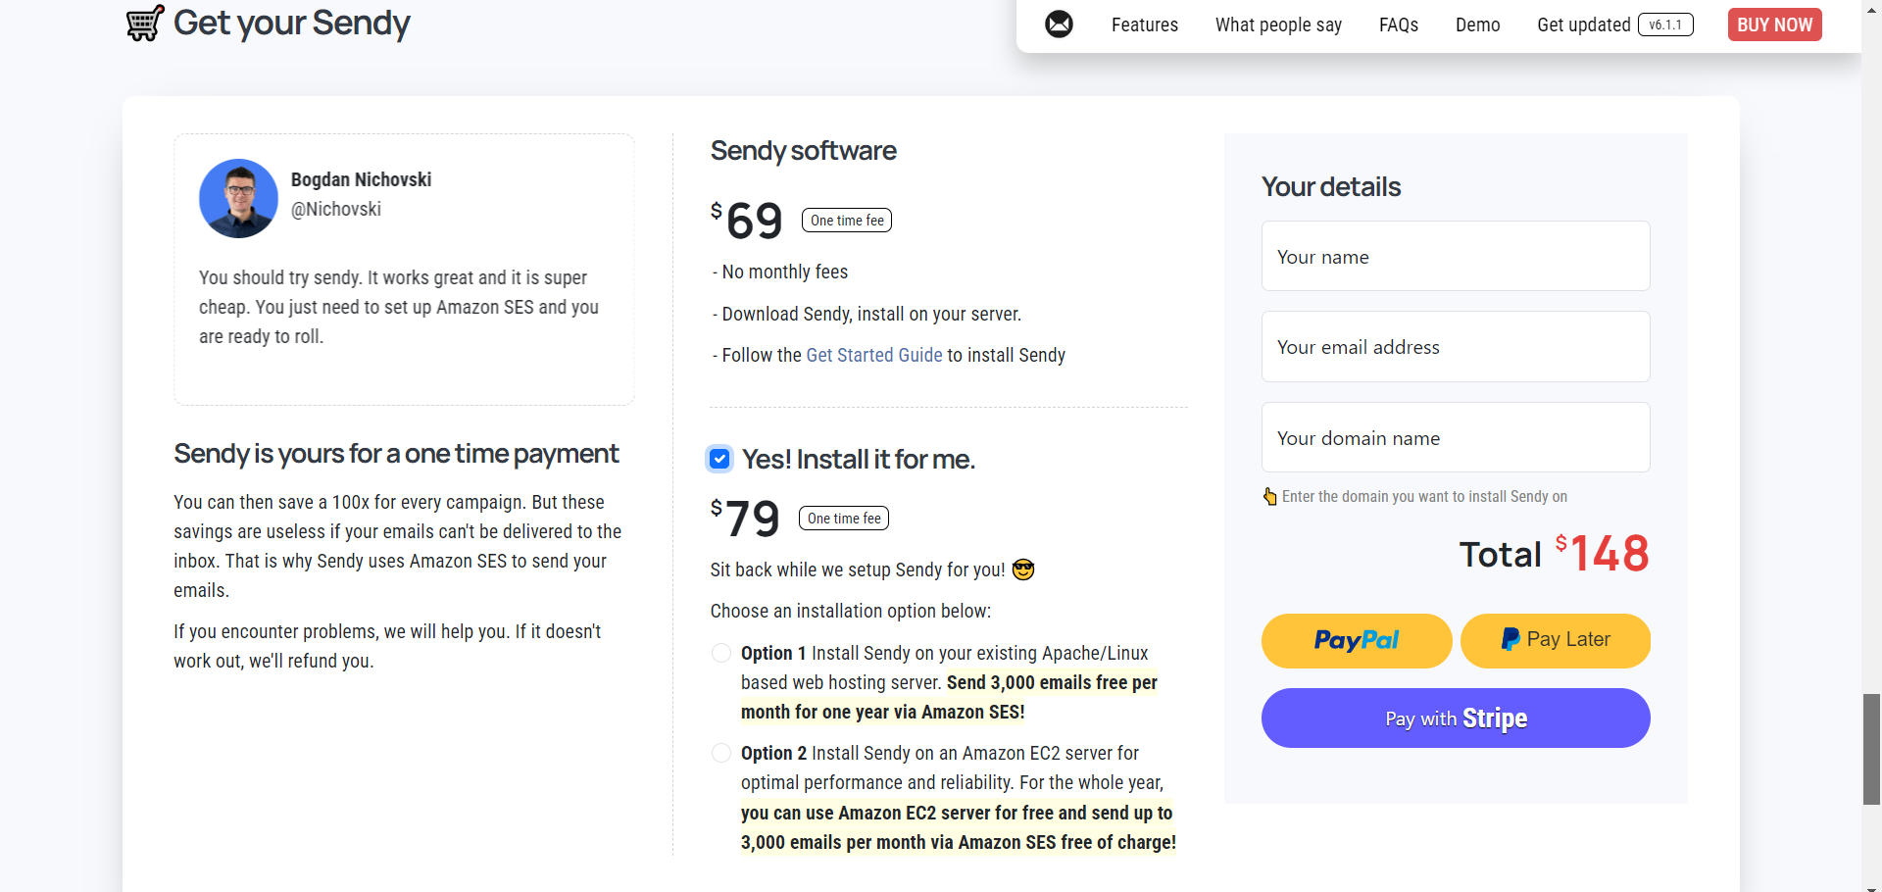Click 'Choose an installation option below:' text
Image resolution: width=1882 pixels, height=892 pixels.
[851, 611]
